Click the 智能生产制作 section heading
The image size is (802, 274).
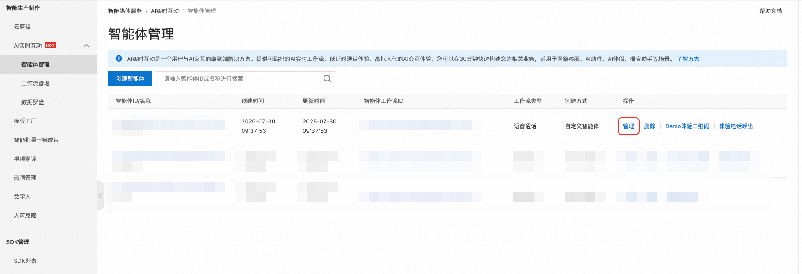(x=23, y=8)
